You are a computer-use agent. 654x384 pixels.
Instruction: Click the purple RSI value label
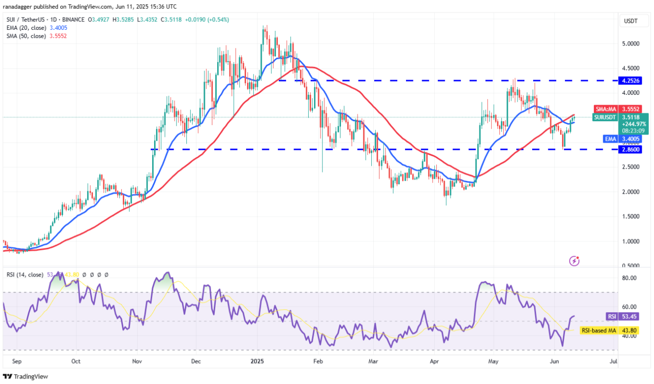618,317
